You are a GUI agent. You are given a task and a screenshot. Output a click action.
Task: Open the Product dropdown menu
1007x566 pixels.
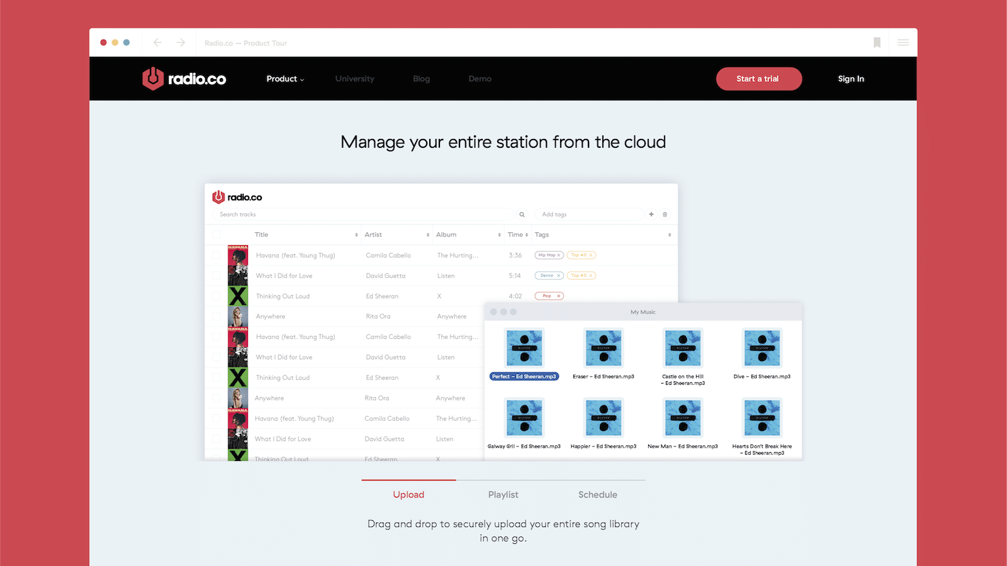[x=285, y=79]
